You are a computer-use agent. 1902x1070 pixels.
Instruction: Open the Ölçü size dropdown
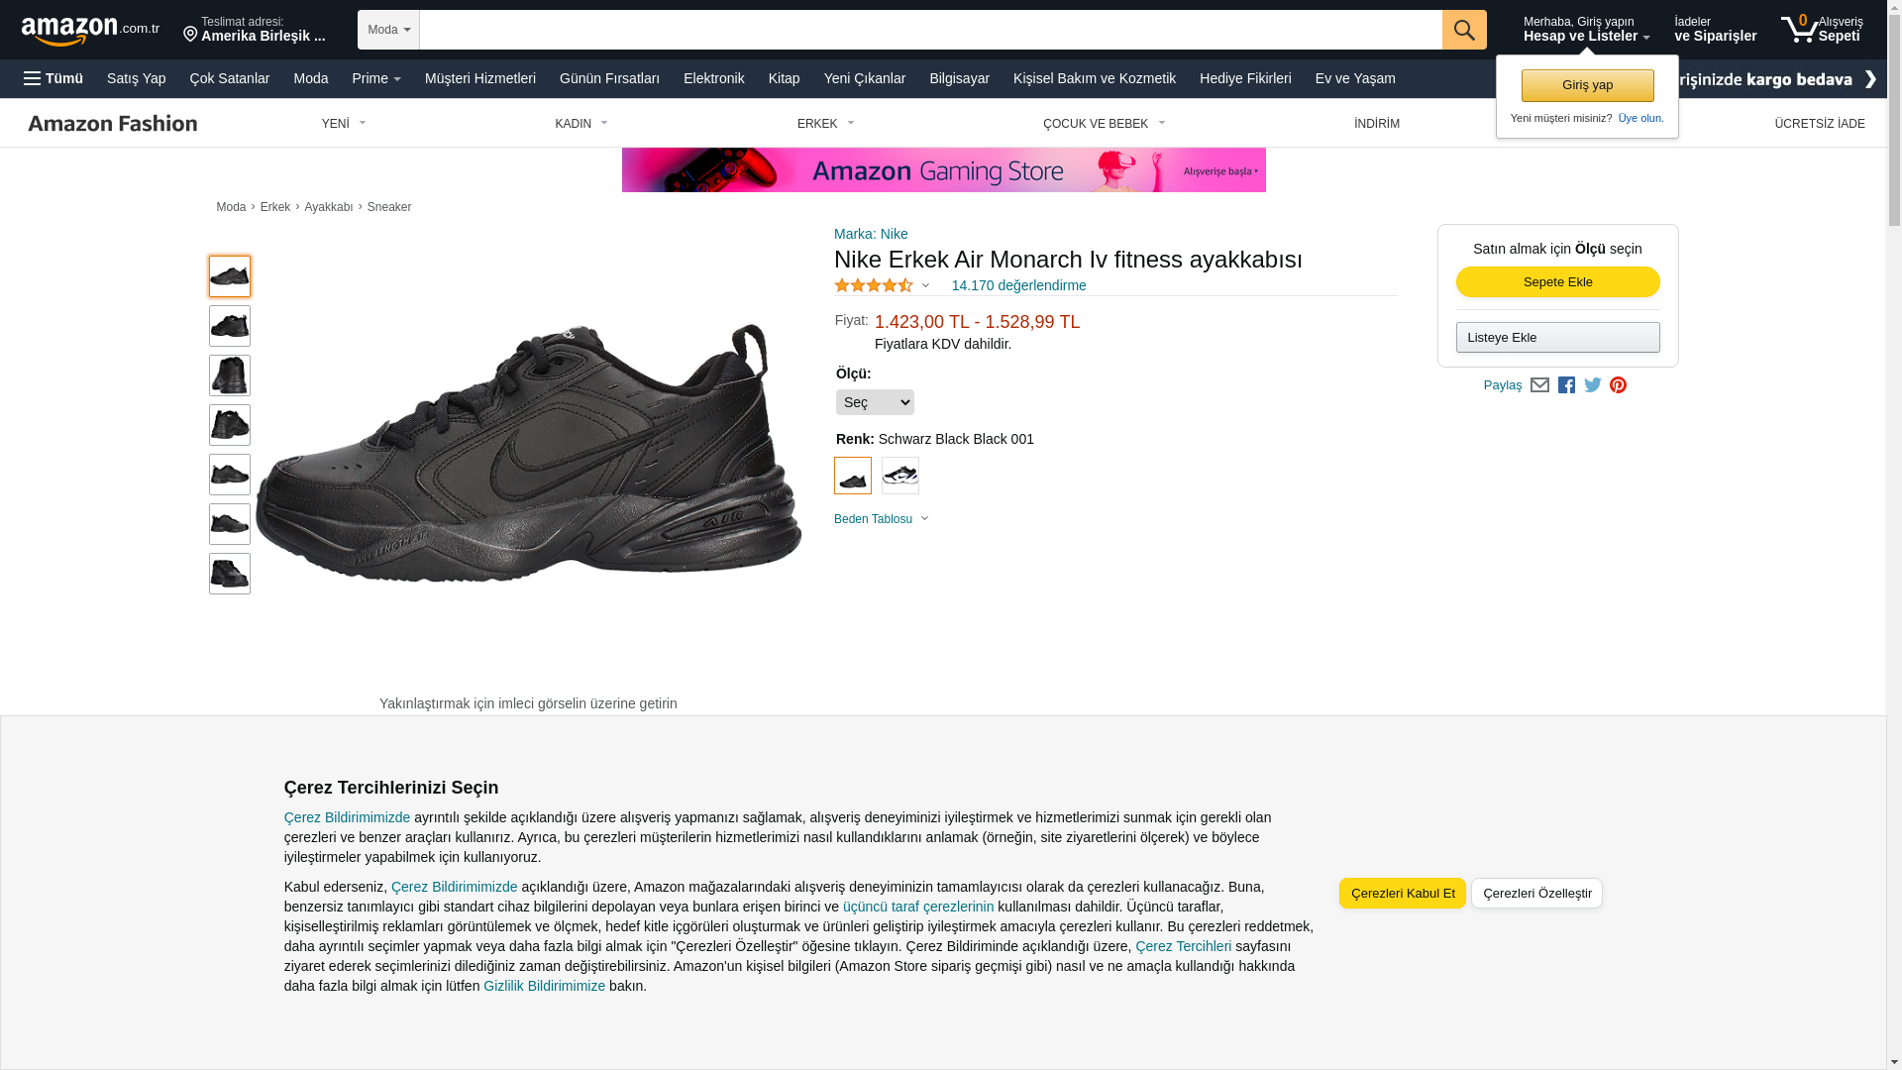point(875,402)
